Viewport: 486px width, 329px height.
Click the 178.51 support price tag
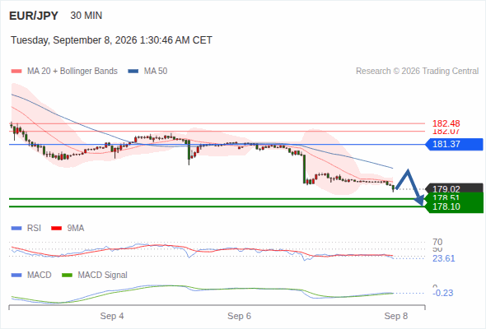pyautogui.click(x=455, y=197)
